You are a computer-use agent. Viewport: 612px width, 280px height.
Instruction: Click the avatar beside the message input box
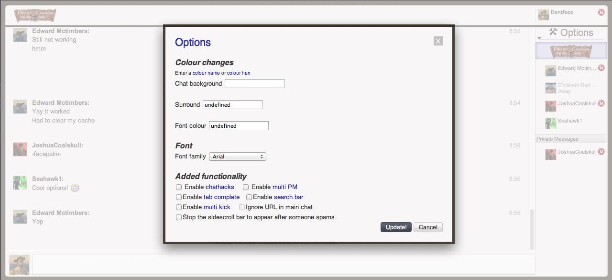[19, 264]
